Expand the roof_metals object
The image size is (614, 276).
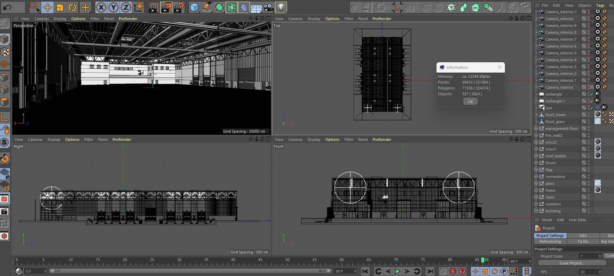coord(536,156)
